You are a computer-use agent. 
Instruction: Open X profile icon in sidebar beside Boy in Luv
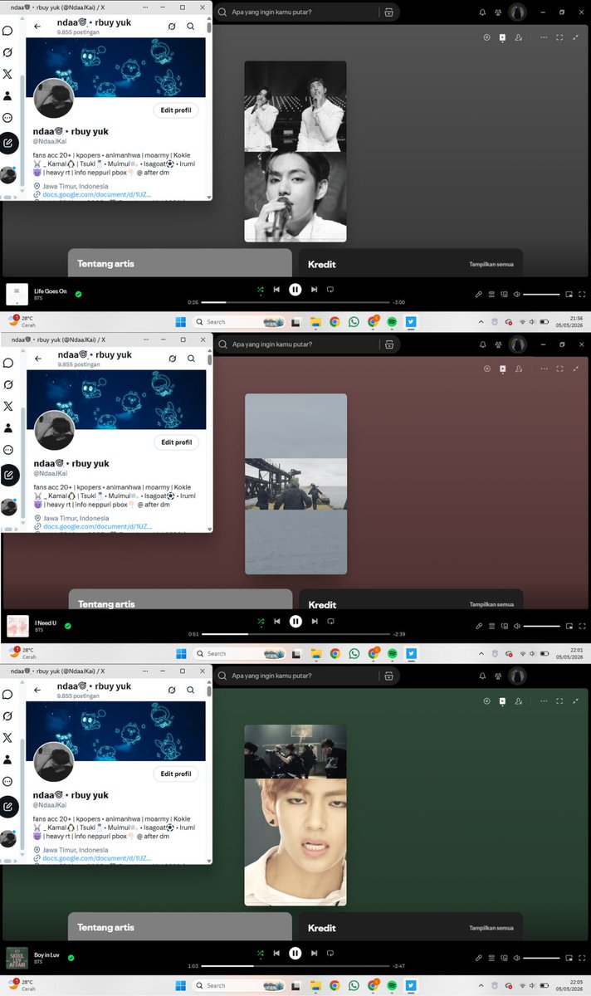pyautogui.click(x=7, y=759)
